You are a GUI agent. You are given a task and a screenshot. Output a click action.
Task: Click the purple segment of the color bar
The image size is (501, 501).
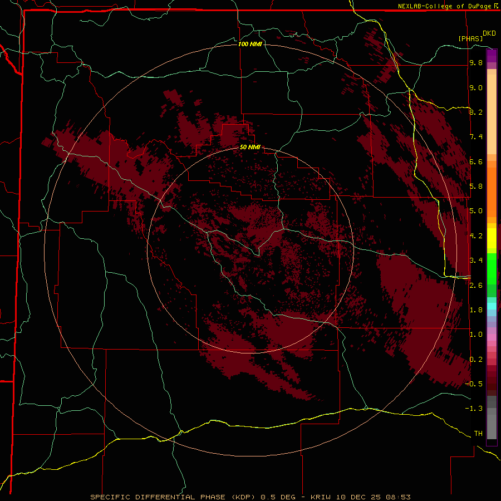[x=492, y=56]
